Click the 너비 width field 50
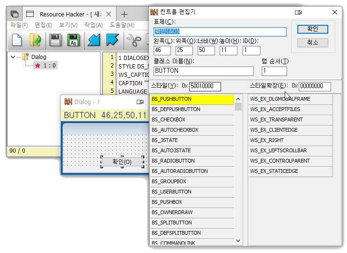The height and width of the screenshot is (253, 347). (206, 50)
